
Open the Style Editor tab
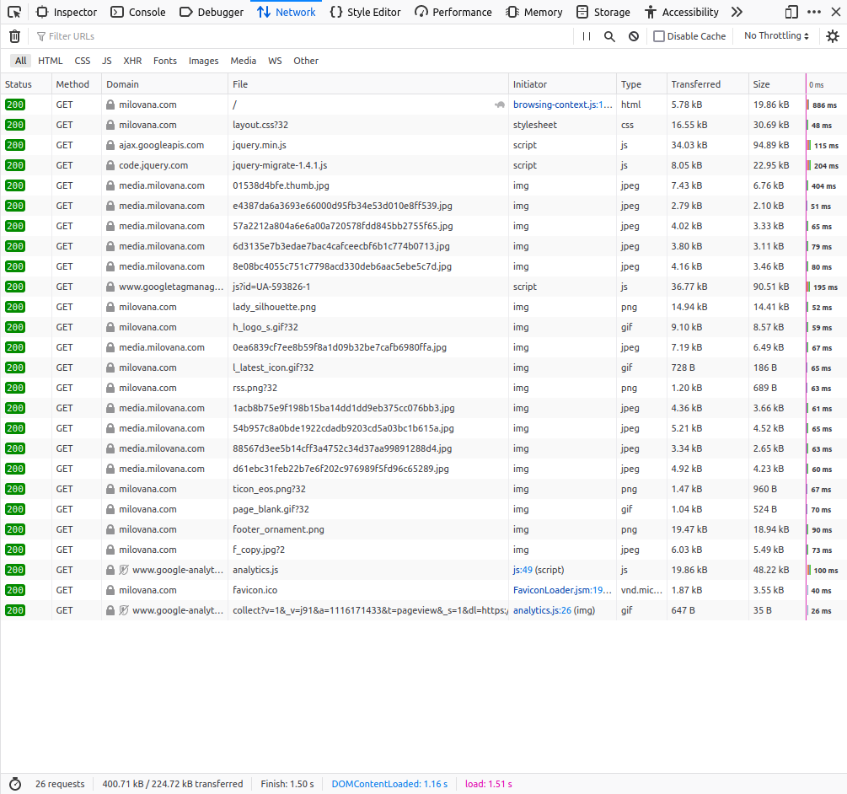365,12
